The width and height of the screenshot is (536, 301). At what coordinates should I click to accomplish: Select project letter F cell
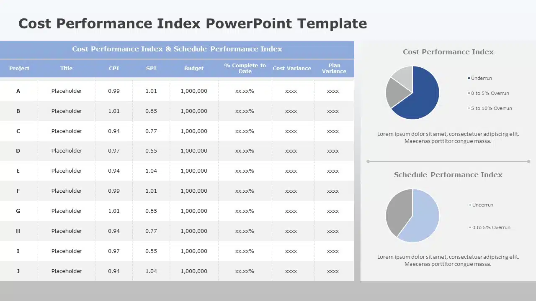[18, 191]
